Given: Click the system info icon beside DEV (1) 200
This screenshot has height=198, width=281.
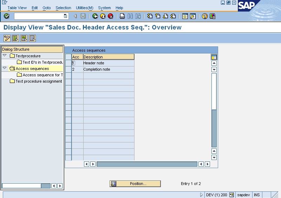Looking at the screenshot, I should point(231,194).
